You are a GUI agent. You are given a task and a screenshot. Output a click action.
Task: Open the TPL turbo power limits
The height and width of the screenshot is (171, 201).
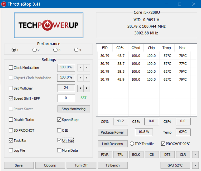tap(121, 155)
